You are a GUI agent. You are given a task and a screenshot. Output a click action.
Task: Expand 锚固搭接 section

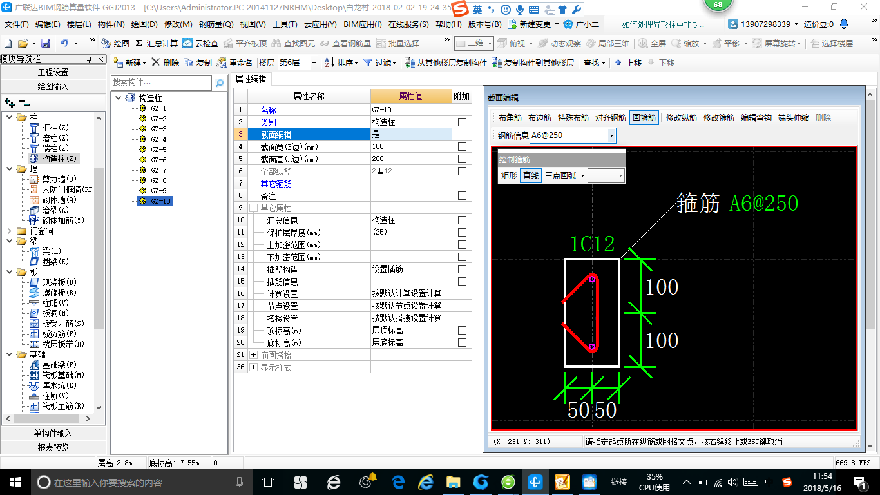tap(254, 355)
